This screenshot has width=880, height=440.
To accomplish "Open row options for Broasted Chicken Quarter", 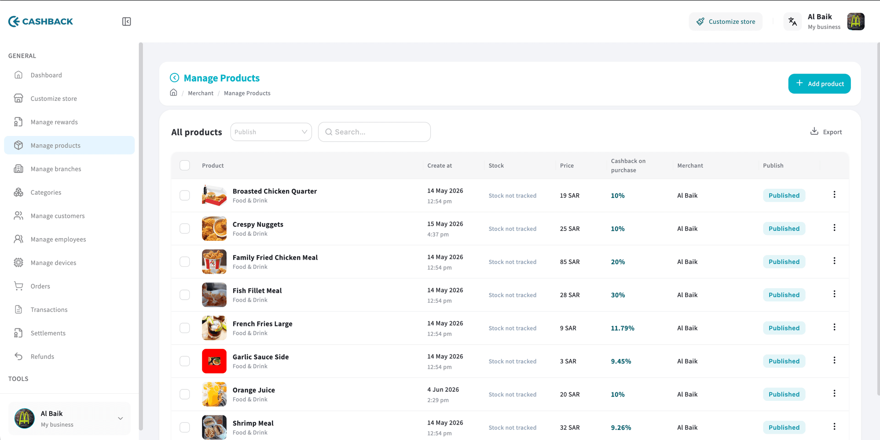I will point(834,194).
